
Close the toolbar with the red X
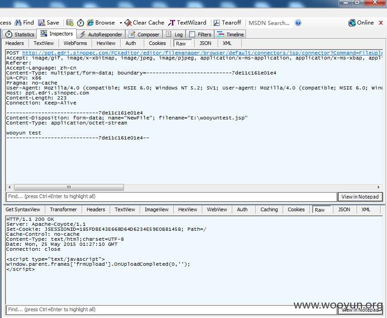coord(381,23)
